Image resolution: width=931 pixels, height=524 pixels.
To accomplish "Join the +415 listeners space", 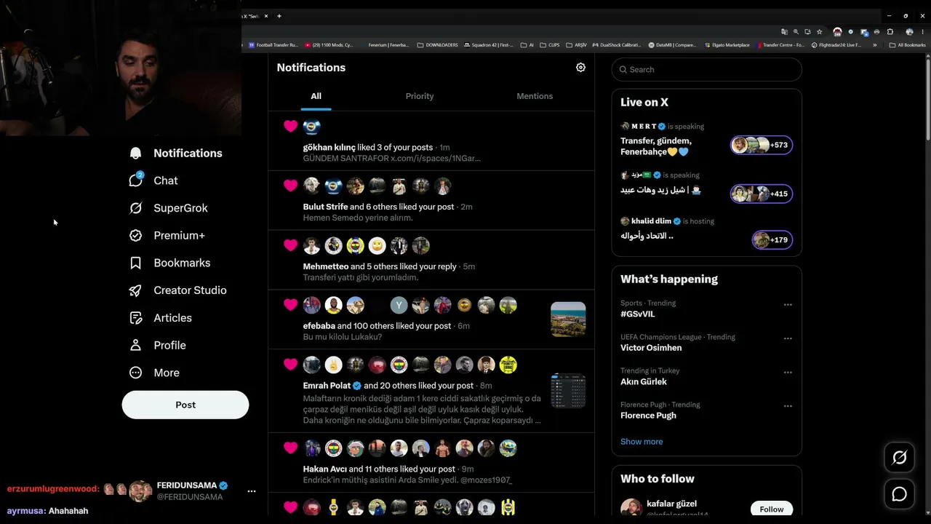I will 762,194.
